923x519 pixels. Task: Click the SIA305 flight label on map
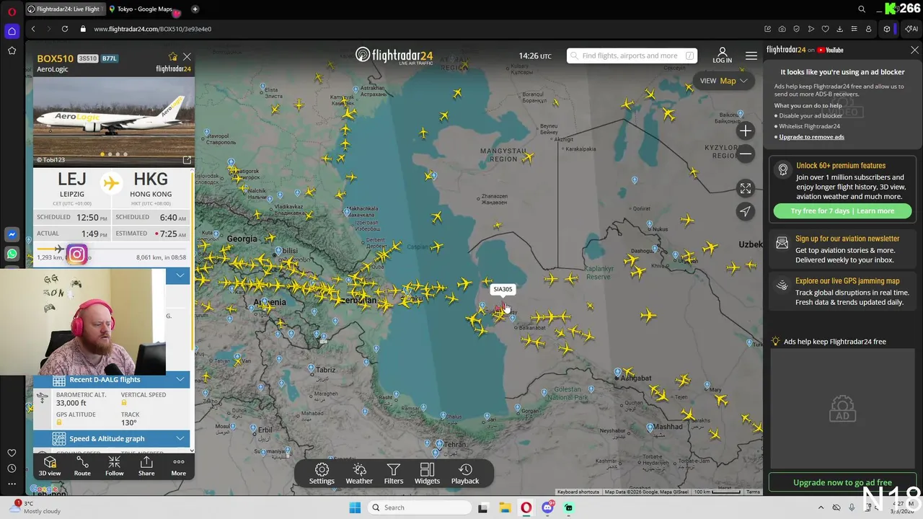[x=503, y=289]
